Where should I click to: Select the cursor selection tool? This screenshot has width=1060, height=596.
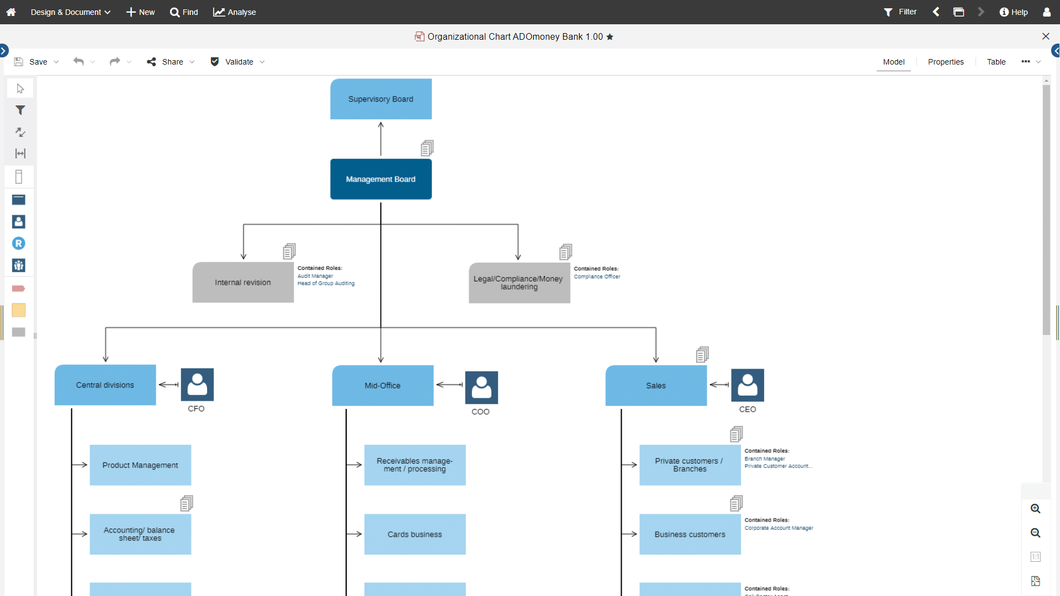coord(20,88)
